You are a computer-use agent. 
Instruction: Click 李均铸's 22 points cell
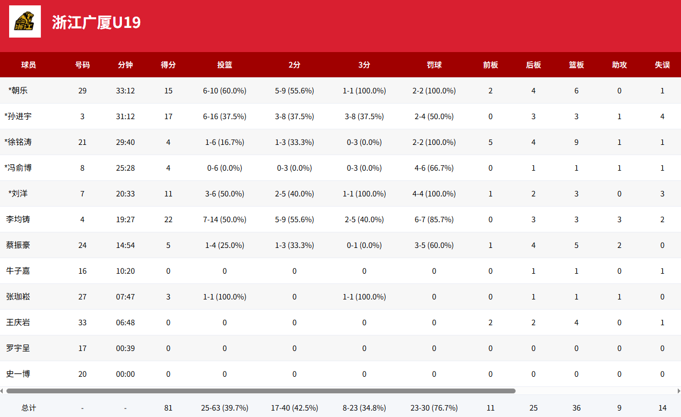point(168,220)
